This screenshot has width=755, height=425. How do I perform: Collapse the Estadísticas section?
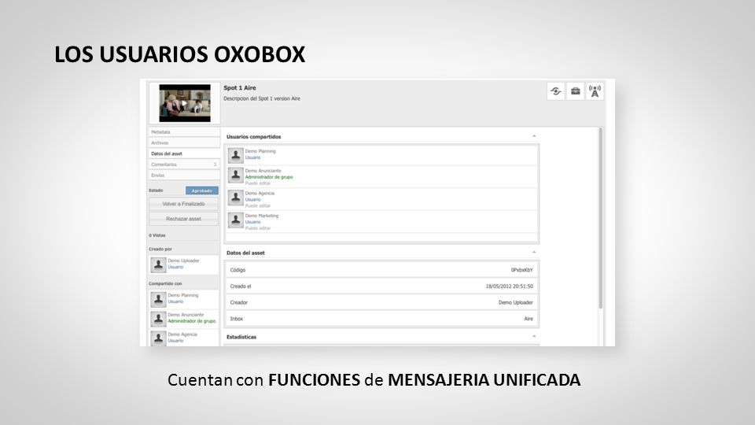(534, 336)
